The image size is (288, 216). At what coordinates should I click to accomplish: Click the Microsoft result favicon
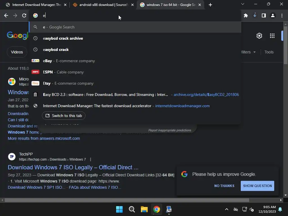12,82
